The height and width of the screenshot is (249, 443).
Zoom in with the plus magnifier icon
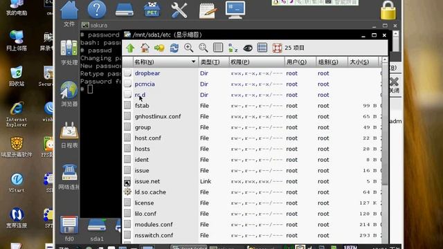188,48
